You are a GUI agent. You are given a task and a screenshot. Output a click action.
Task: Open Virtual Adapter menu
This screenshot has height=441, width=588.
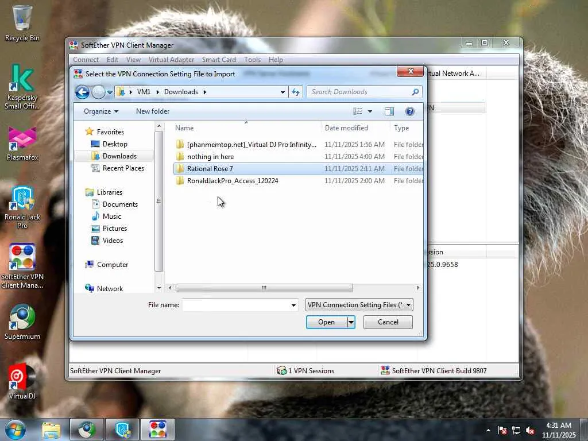(171, 60)
